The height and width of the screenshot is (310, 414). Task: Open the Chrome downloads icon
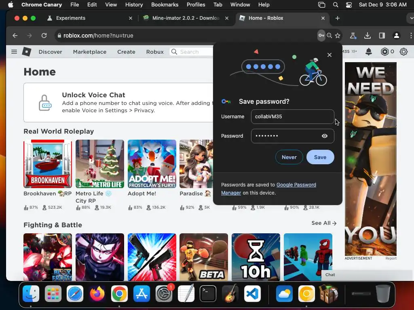(x=367, y=36)
